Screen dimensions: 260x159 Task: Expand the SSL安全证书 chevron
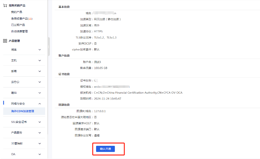pyautogui.click(x=40, y=122)
